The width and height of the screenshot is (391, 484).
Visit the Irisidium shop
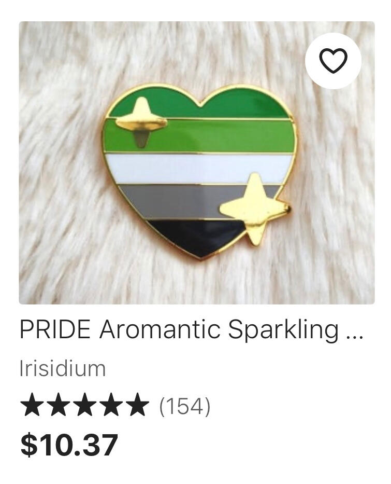(63, 368)
